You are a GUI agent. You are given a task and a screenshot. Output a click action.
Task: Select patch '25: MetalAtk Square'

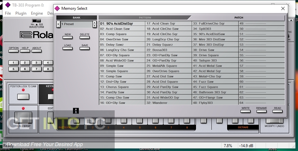(168, 66)
